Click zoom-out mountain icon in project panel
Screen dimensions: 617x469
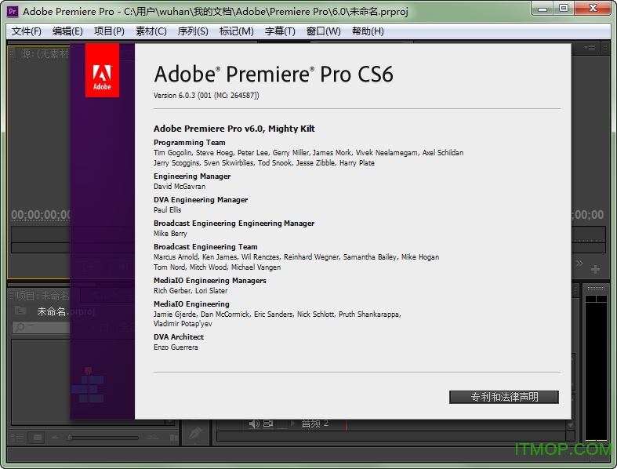click(x=54, y=437)
